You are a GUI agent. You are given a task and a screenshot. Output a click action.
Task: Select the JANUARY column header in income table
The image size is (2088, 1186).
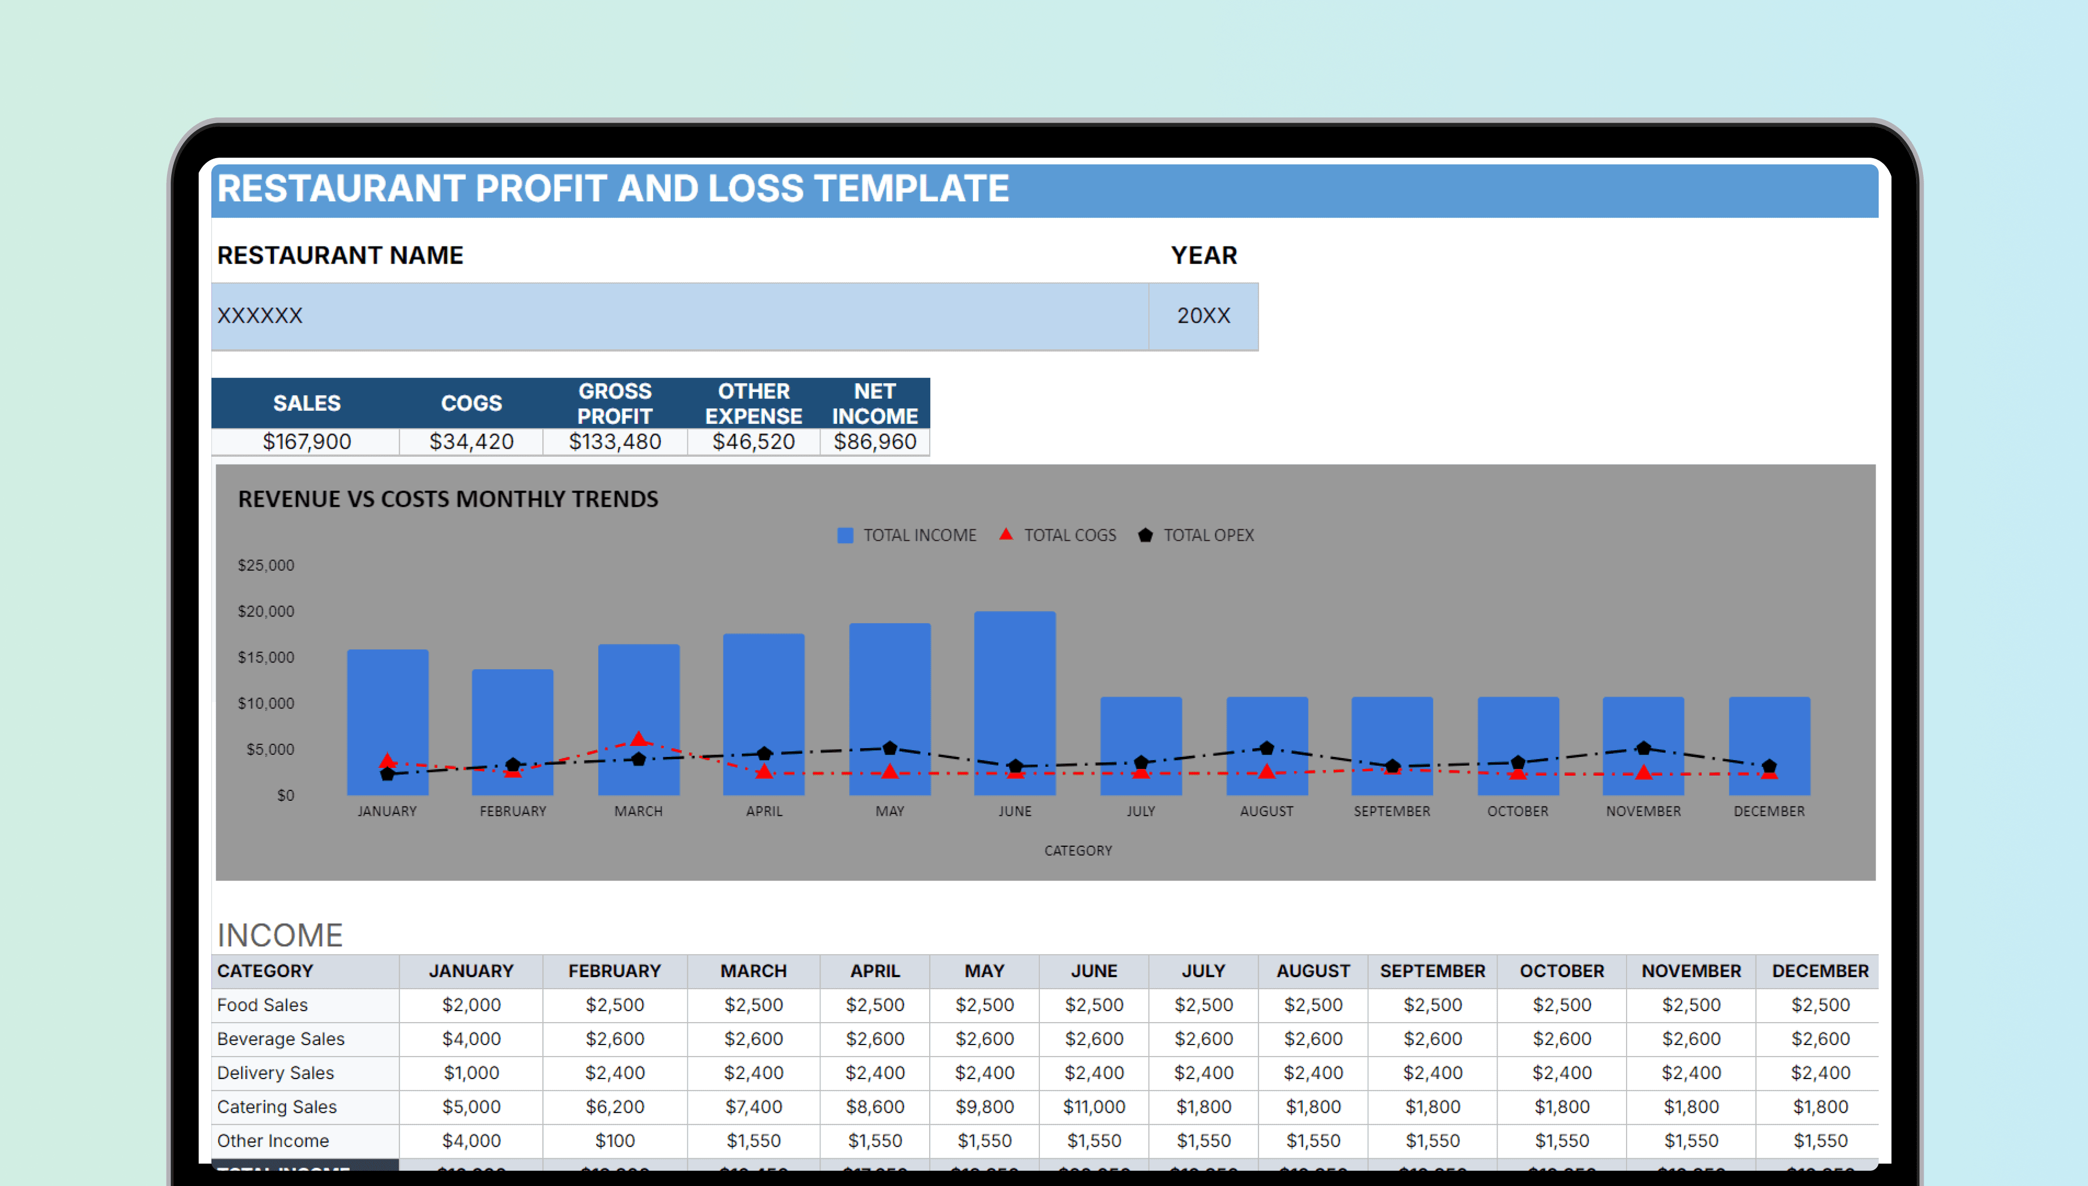(471, 971)
